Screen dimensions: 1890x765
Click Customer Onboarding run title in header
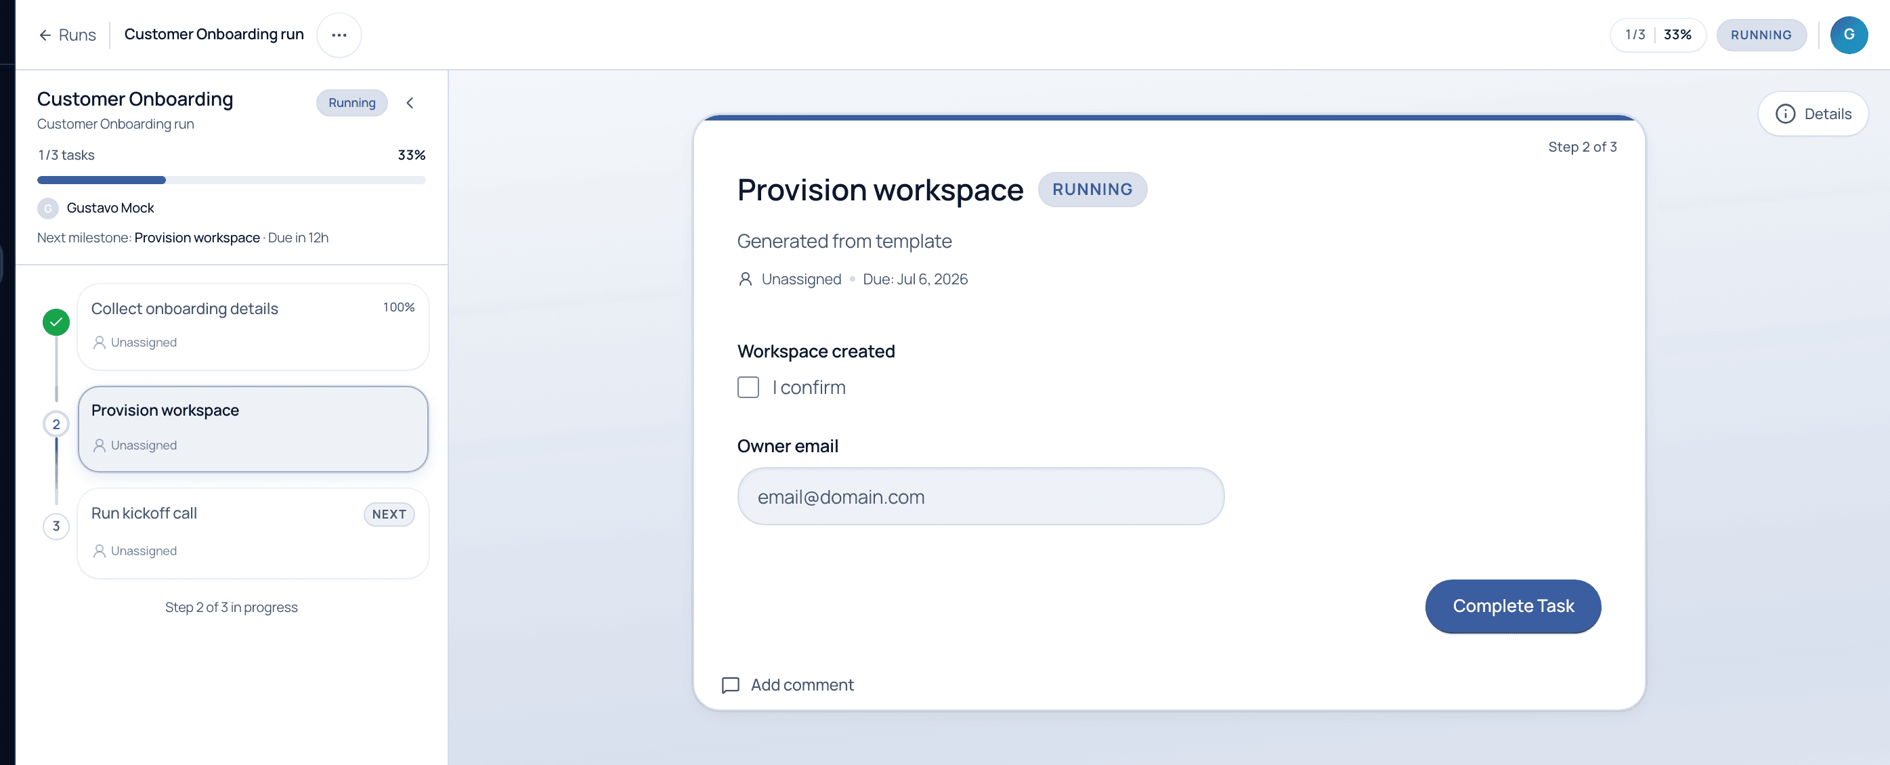click(x=213, y=35)
